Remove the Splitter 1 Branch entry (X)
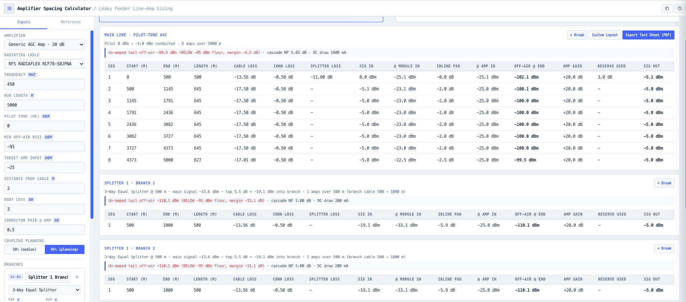Image resolution: width=686 pixels, height=302 pixels. [77, 277]
